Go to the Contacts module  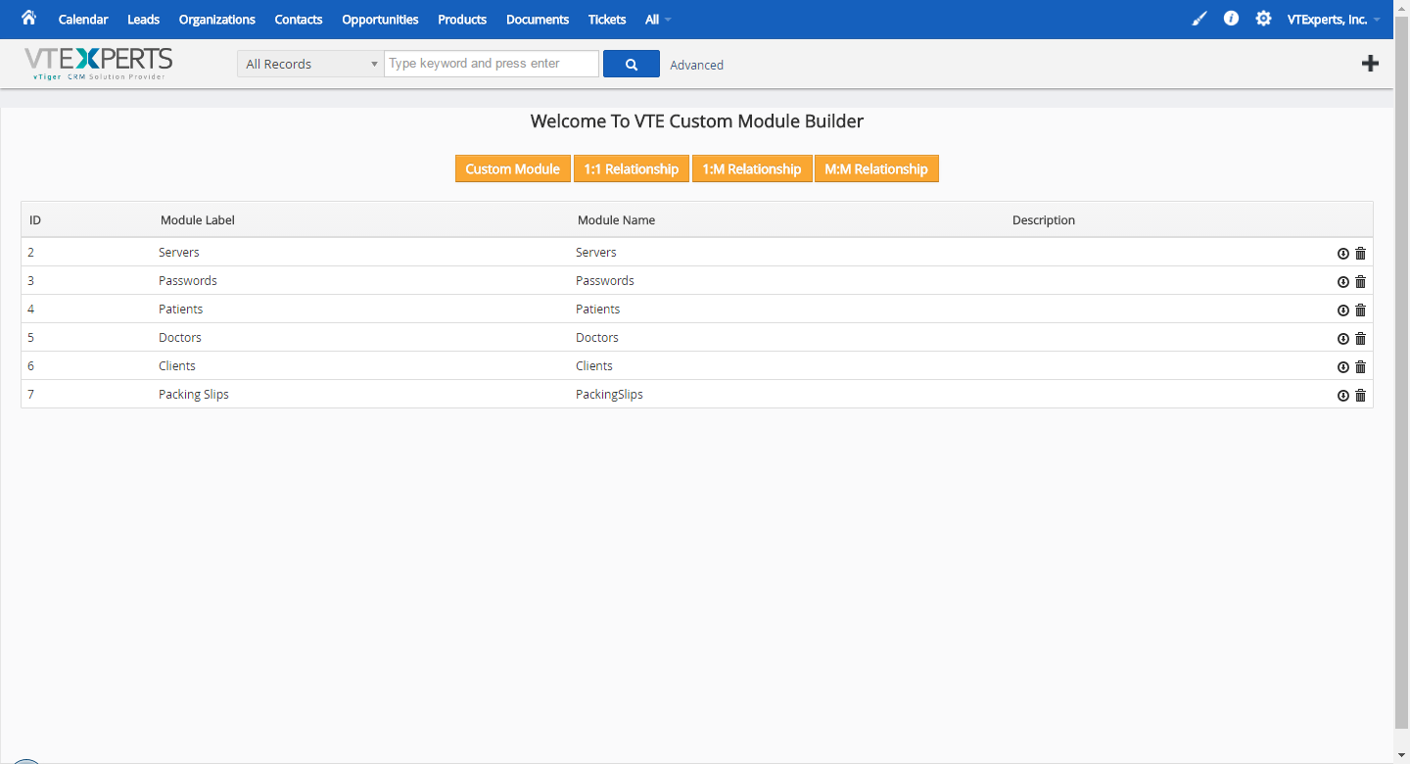click(x=299, y=20)
